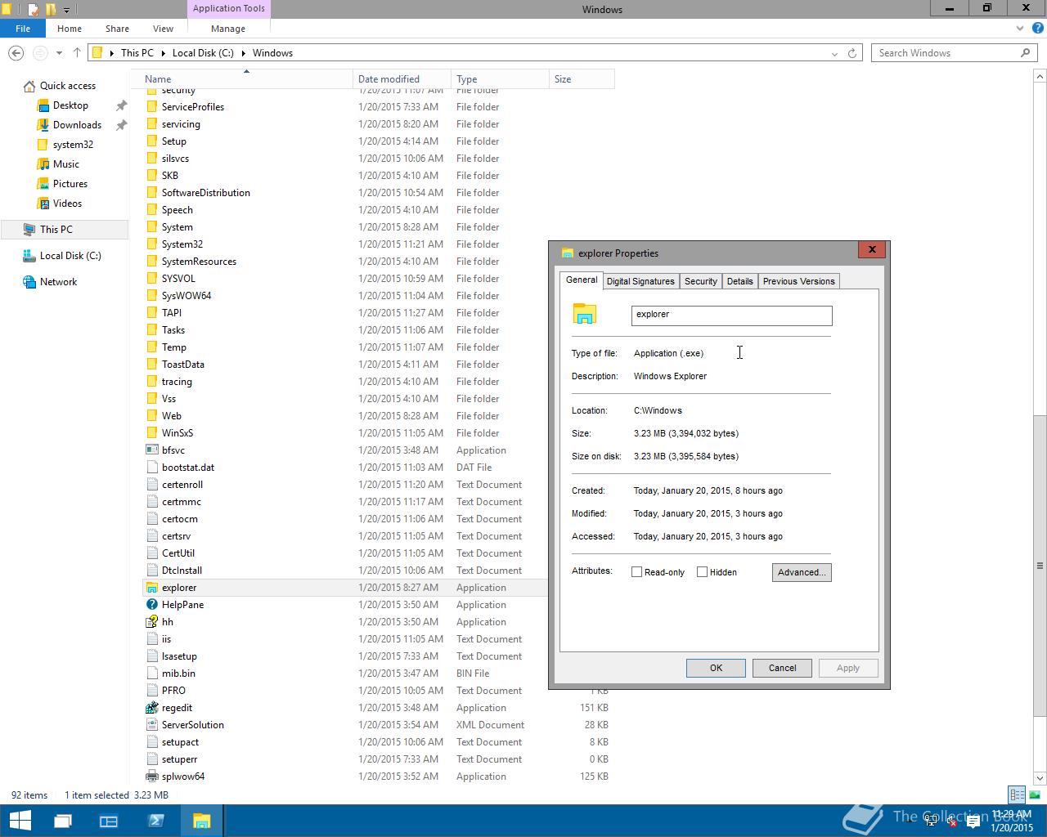Click the Local Disk (C:) drive icon
This screenshot has height=837, width=1047.
tap(29, 256)
